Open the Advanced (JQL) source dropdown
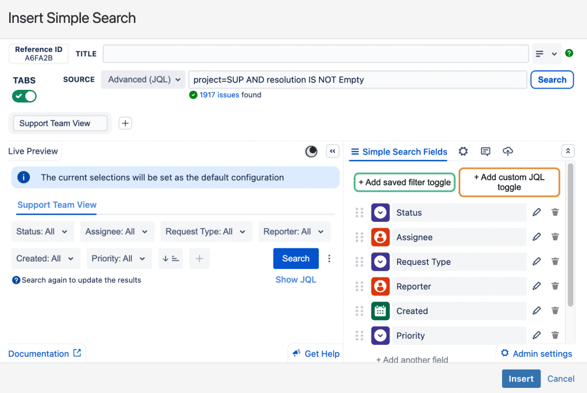This screenshot has width=587, height=393. point(143,80)
